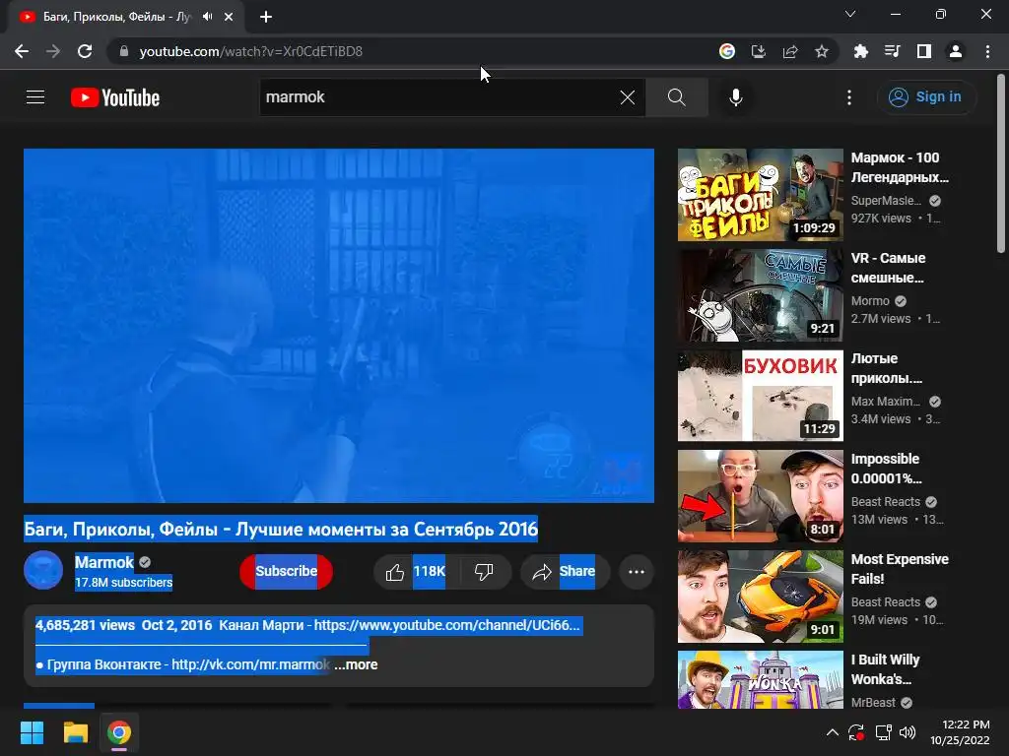Click the address bar URL
This screenshot has height=756, width=1009.
251,51
